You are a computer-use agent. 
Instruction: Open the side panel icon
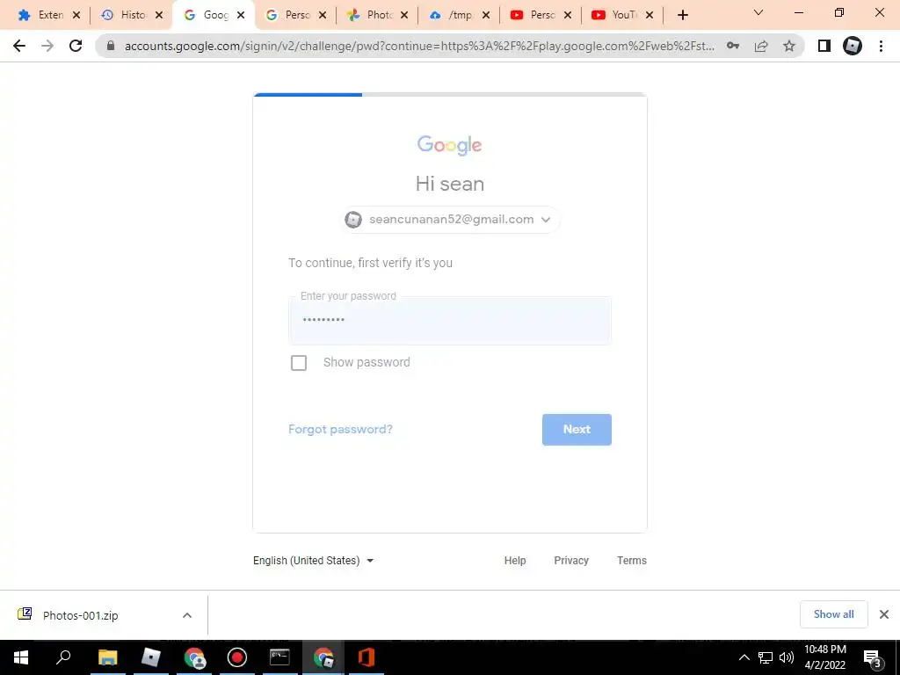(x=824, y=46)
